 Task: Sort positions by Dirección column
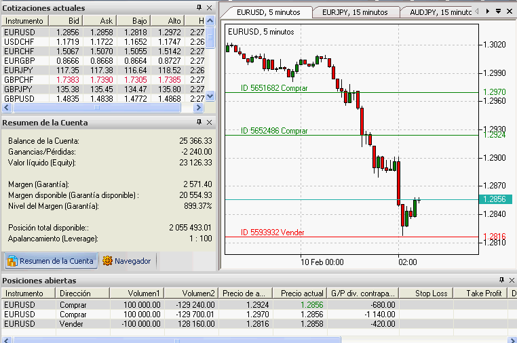[x=82, y=294]
